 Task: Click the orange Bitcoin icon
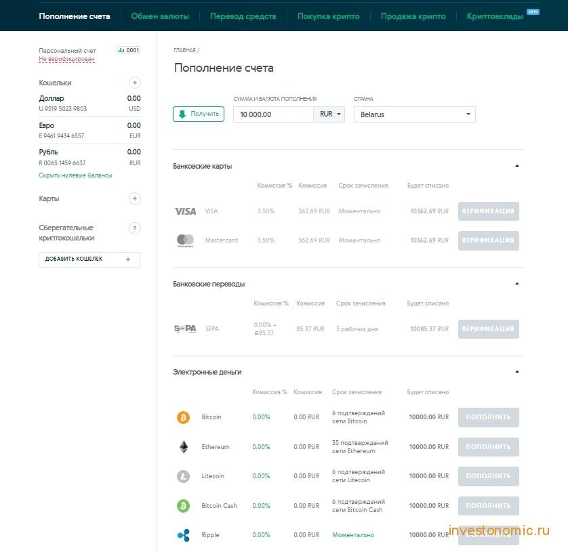click(183, 417)
